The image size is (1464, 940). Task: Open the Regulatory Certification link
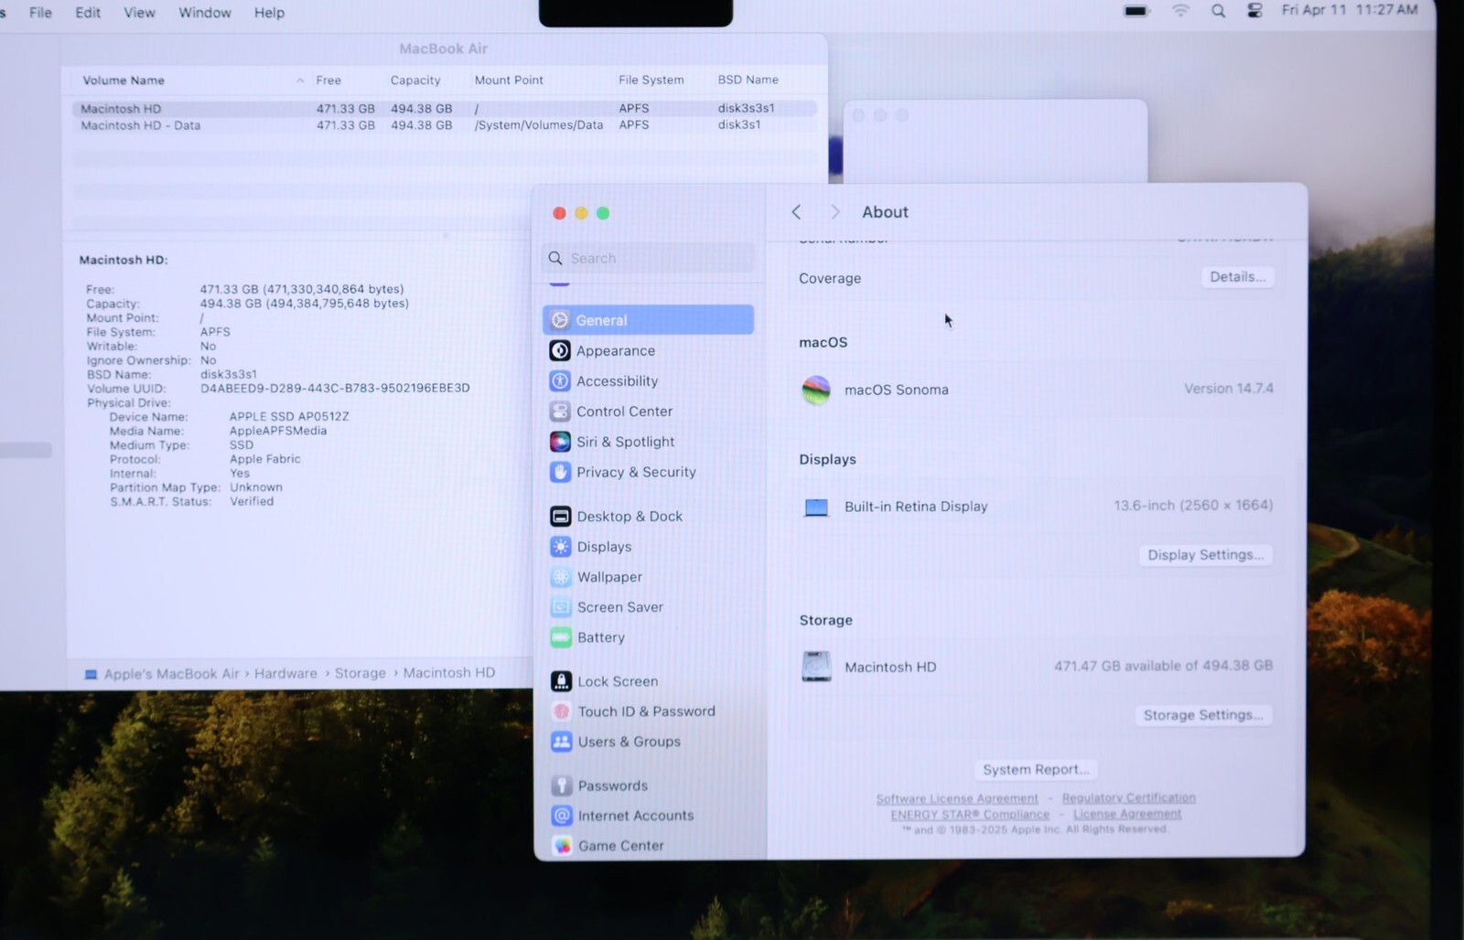[x=1128, y=798]
